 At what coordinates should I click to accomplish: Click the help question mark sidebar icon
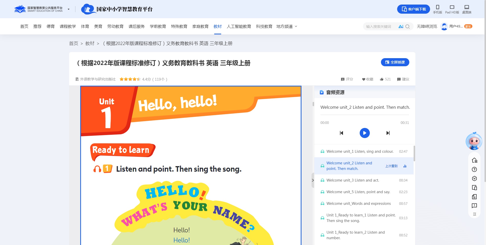pyautogui.click(x=474, y=169)
